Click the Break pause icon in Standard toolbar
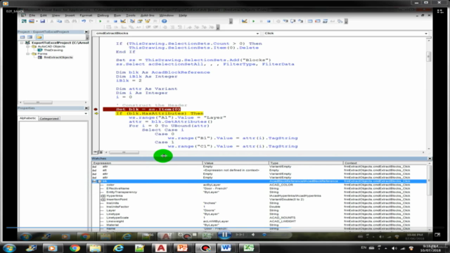 tap(108, 21)
